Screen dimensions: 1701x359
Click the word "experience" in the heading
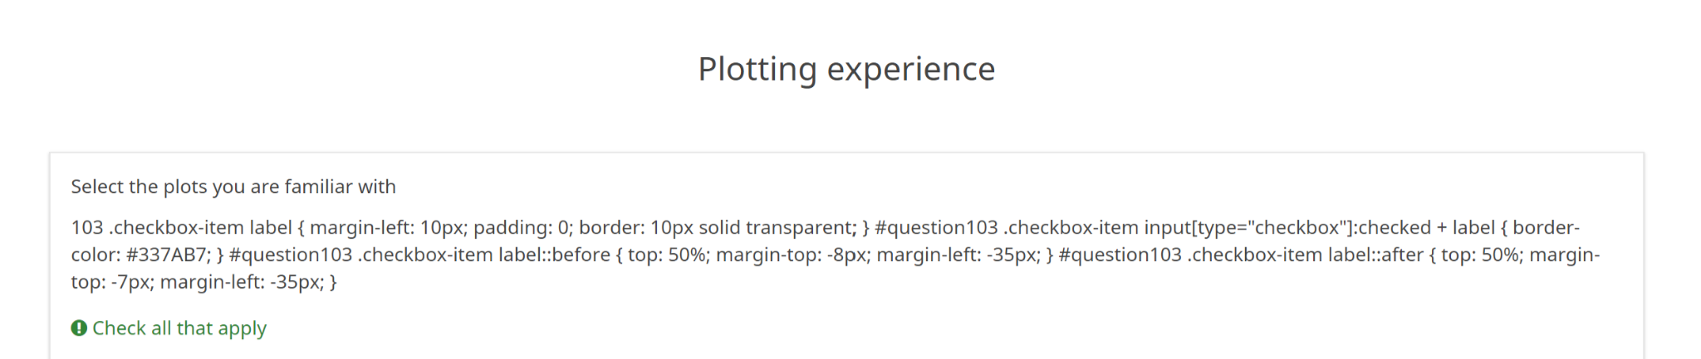pos(910,69)
